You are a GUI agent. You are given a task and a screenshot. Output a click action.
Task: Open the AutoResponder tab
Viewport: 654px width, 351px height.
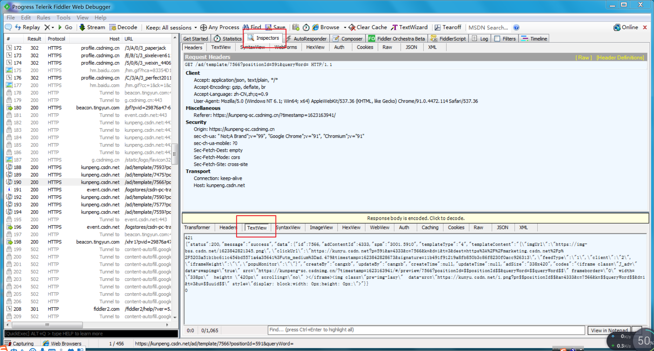[307, 39]
